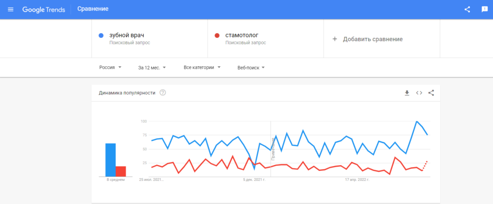Click the plus icon to add comparison
This screenshot has height=204, width=493.
335,39
